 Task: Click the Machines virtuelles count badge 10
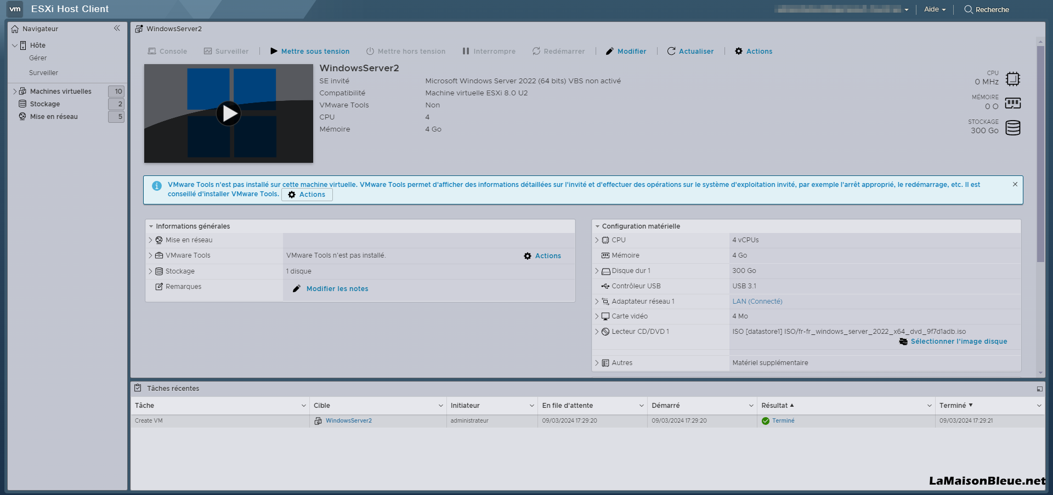pyautogui.click(x=116, y=92)
